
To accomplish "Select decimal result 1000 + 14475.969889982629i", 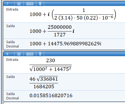I will (x=65, y=44).
